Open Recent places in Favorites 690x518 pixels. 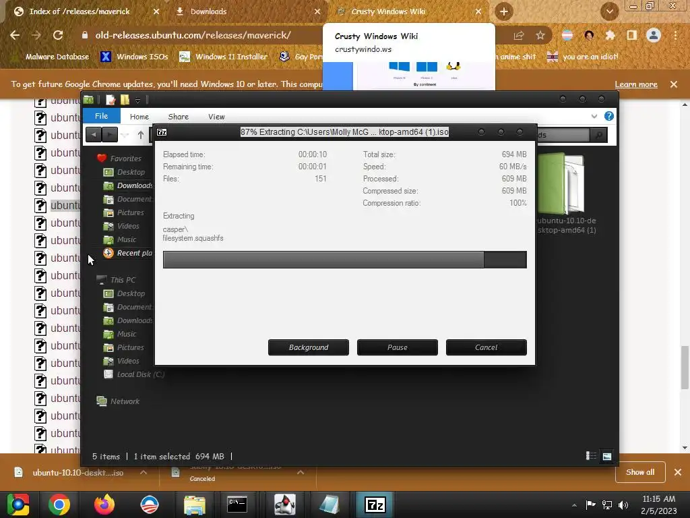[x=127, y=253]
